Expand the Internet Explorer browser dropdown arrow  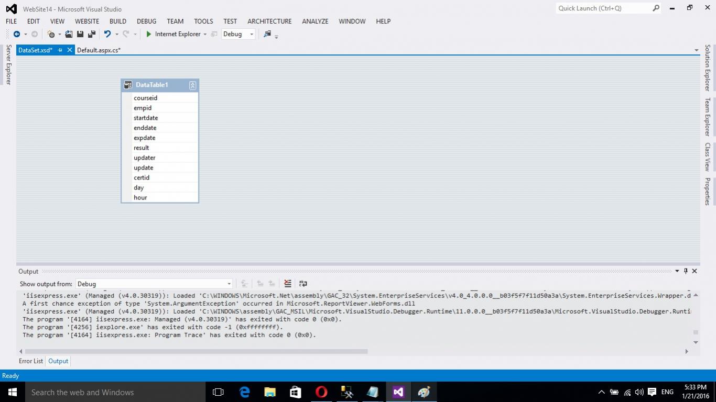coord(205,35)
